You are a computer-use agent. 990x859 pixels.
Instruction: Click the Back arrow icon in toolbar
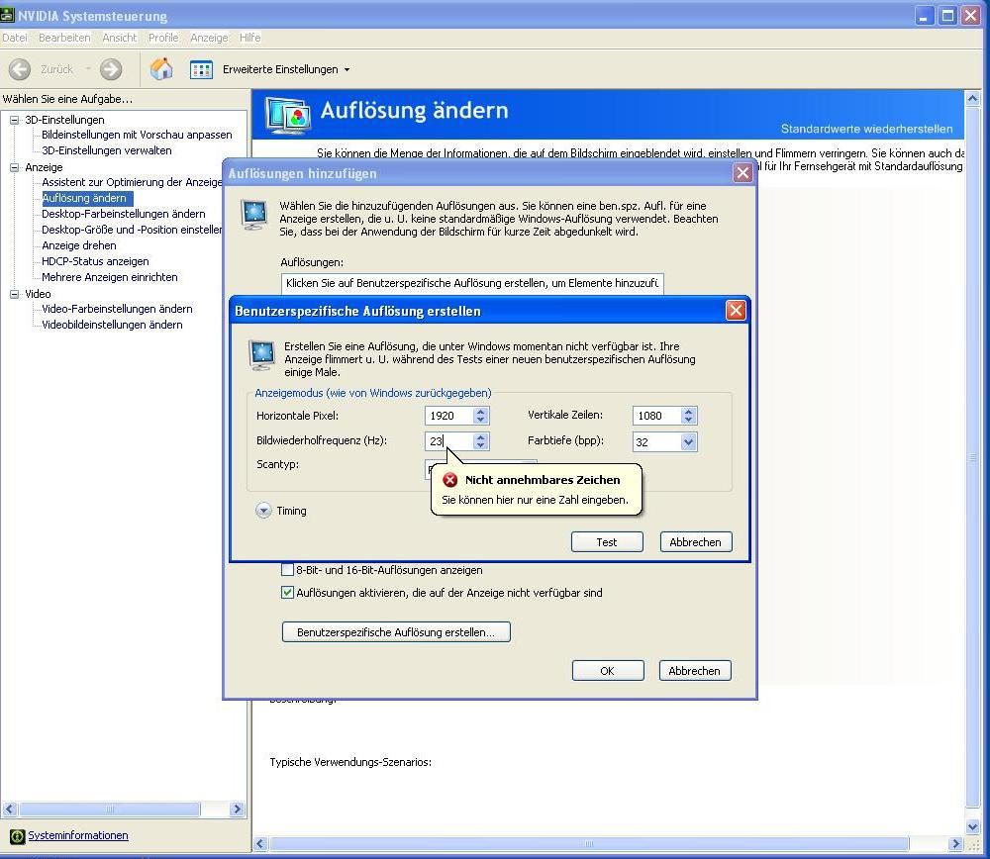[20, 69]
